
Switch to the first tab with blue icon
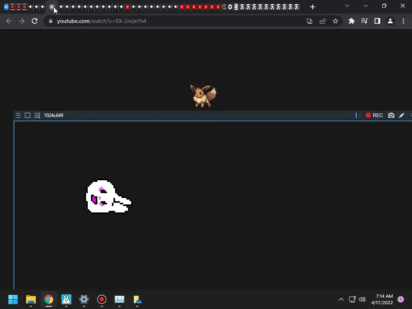click(6, 7)
